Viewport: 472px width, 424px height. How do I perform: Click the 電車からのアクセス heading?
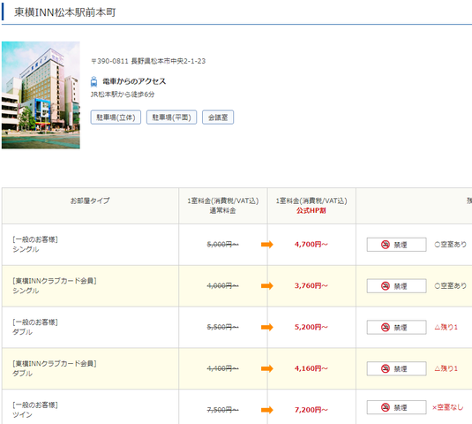(134, 81)
